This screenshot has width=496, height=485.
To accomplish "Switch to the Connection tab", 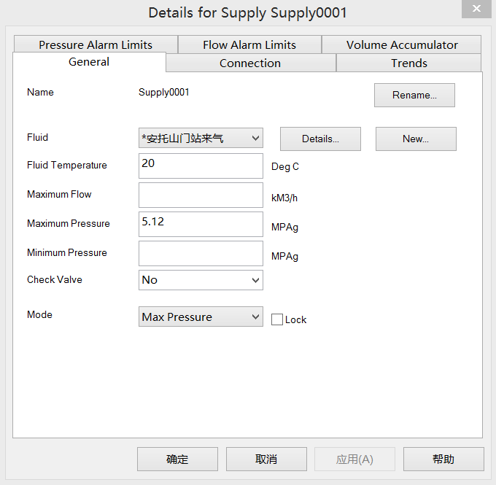I will (250, 63).
